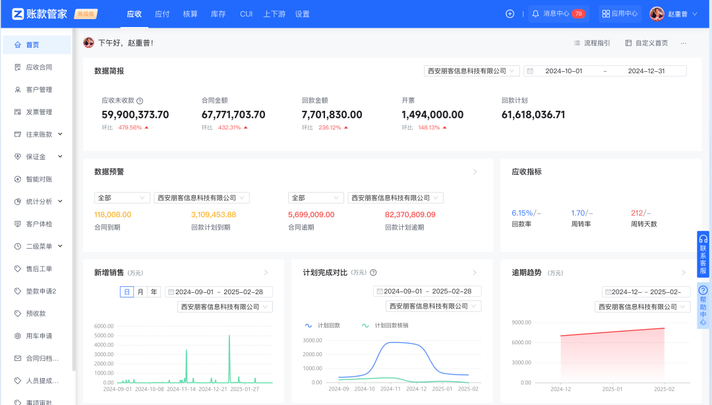This screenshot has height=405, width=712.
Task: Click the 82,370,809.09 回款计划逾期 value
Action: [410, 214]
